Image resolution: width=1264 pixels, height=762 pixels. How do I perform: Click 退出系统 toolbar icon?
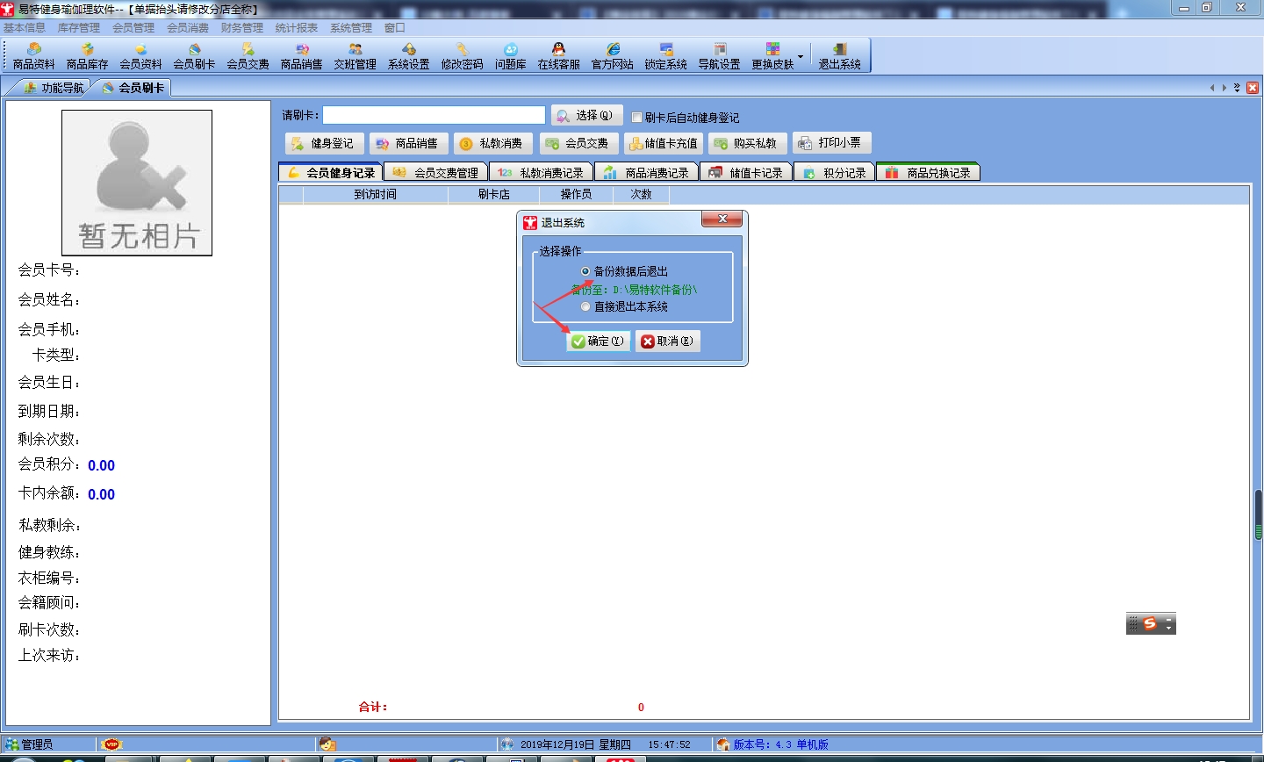pyautogui.click(x=839, y=56)
